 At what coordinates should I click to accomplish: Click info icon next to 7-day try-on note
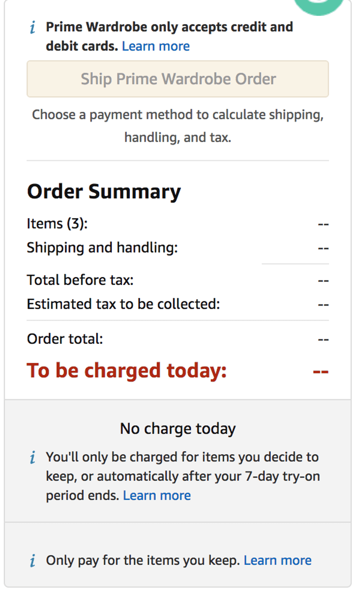coord(33,458)
